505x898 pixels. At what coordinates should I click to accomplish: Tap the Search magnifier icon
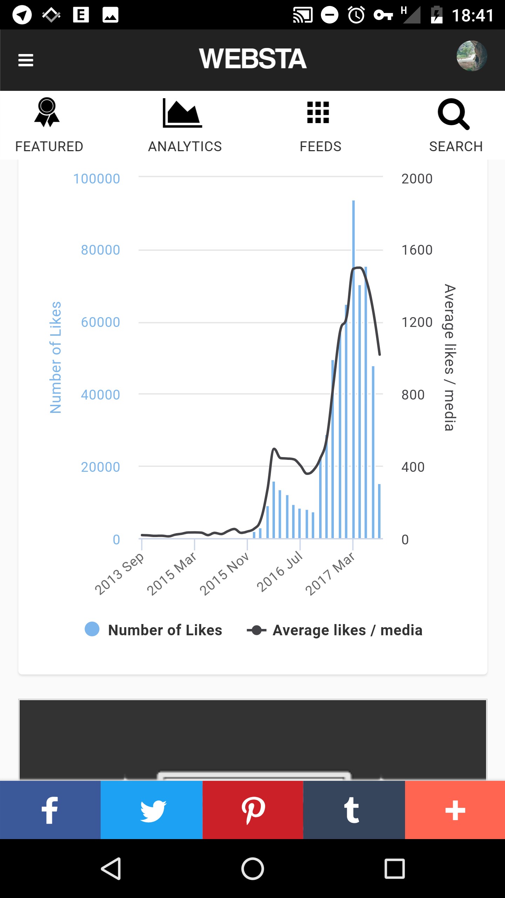[453, 114]
